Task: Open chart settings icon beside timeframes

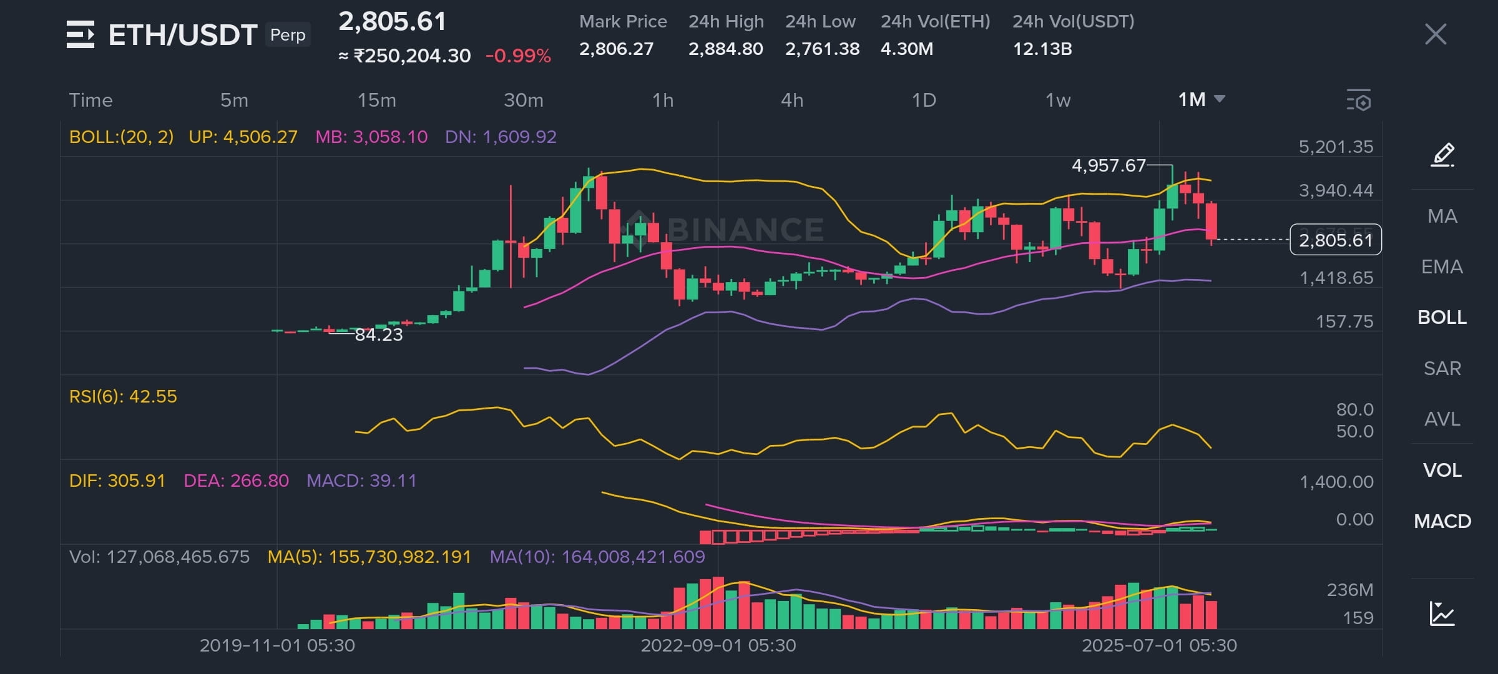Action: coord(1359,100)
